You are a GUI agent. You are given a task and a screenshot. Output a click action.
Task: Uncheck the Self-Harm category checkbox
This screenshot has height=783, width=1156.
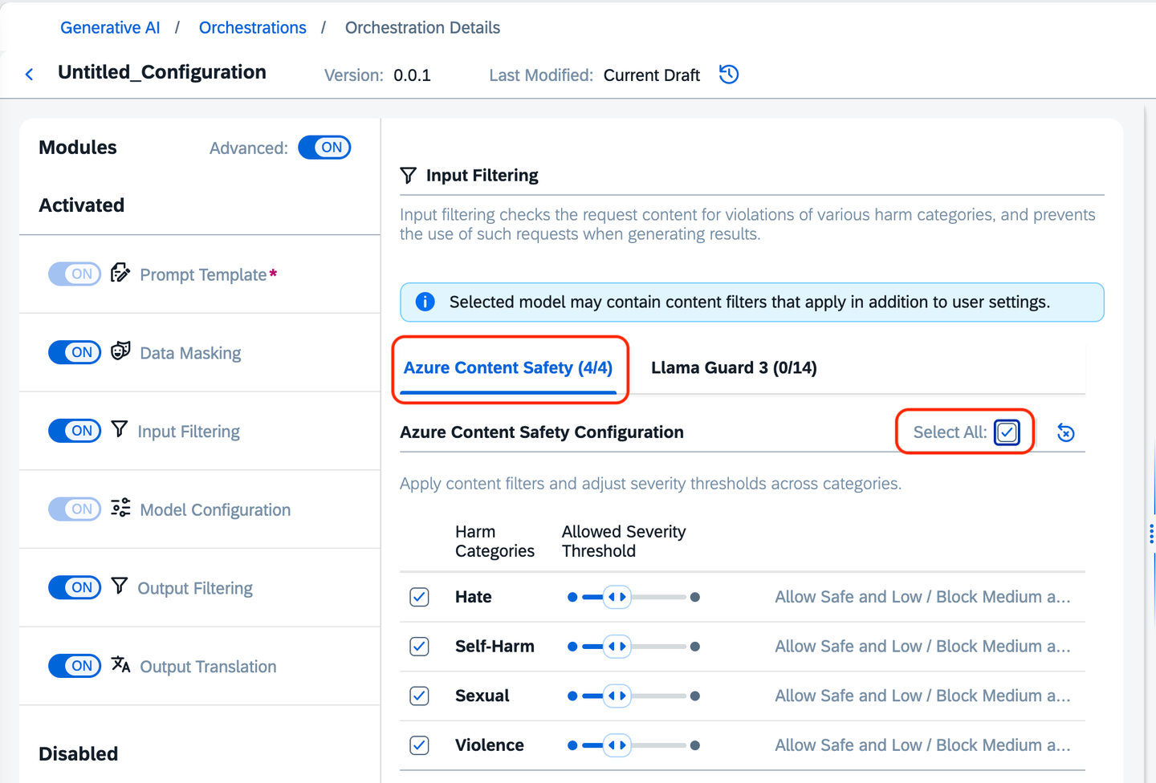[x=419, y=647]
